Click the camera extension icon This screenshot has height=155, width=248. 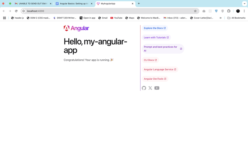pos(204,11)
